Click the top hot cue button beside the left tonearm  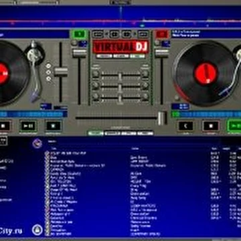coord(48,66)
